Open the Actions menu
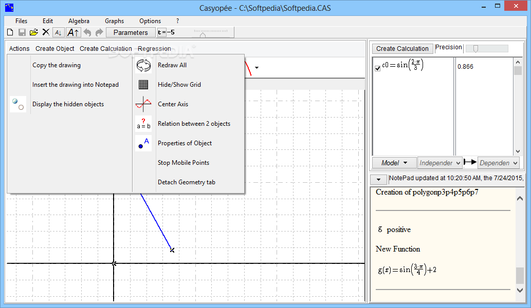The height and width of the screenshot is (308, 531). pos(20,49)
